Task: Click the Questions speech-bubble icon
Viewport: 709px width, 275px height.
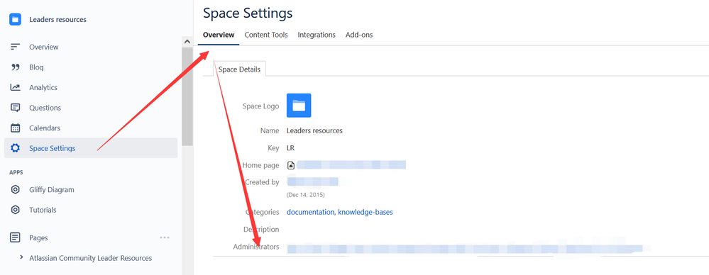Action: click(x=16, y=108)
